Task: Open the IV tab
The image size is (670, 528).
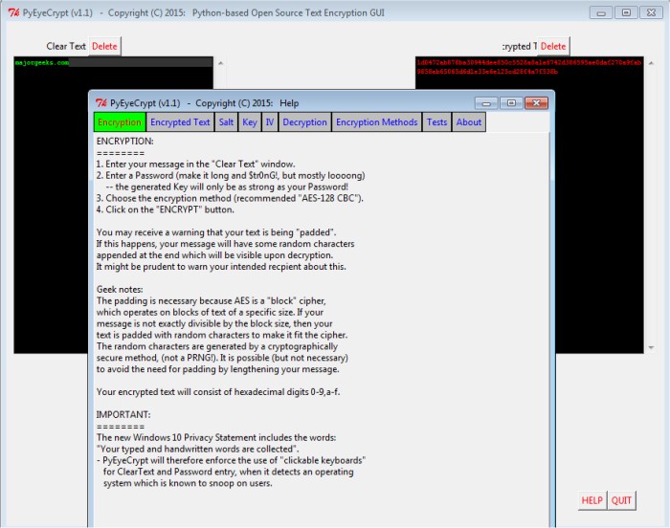Action: click(x=270, y=122)
